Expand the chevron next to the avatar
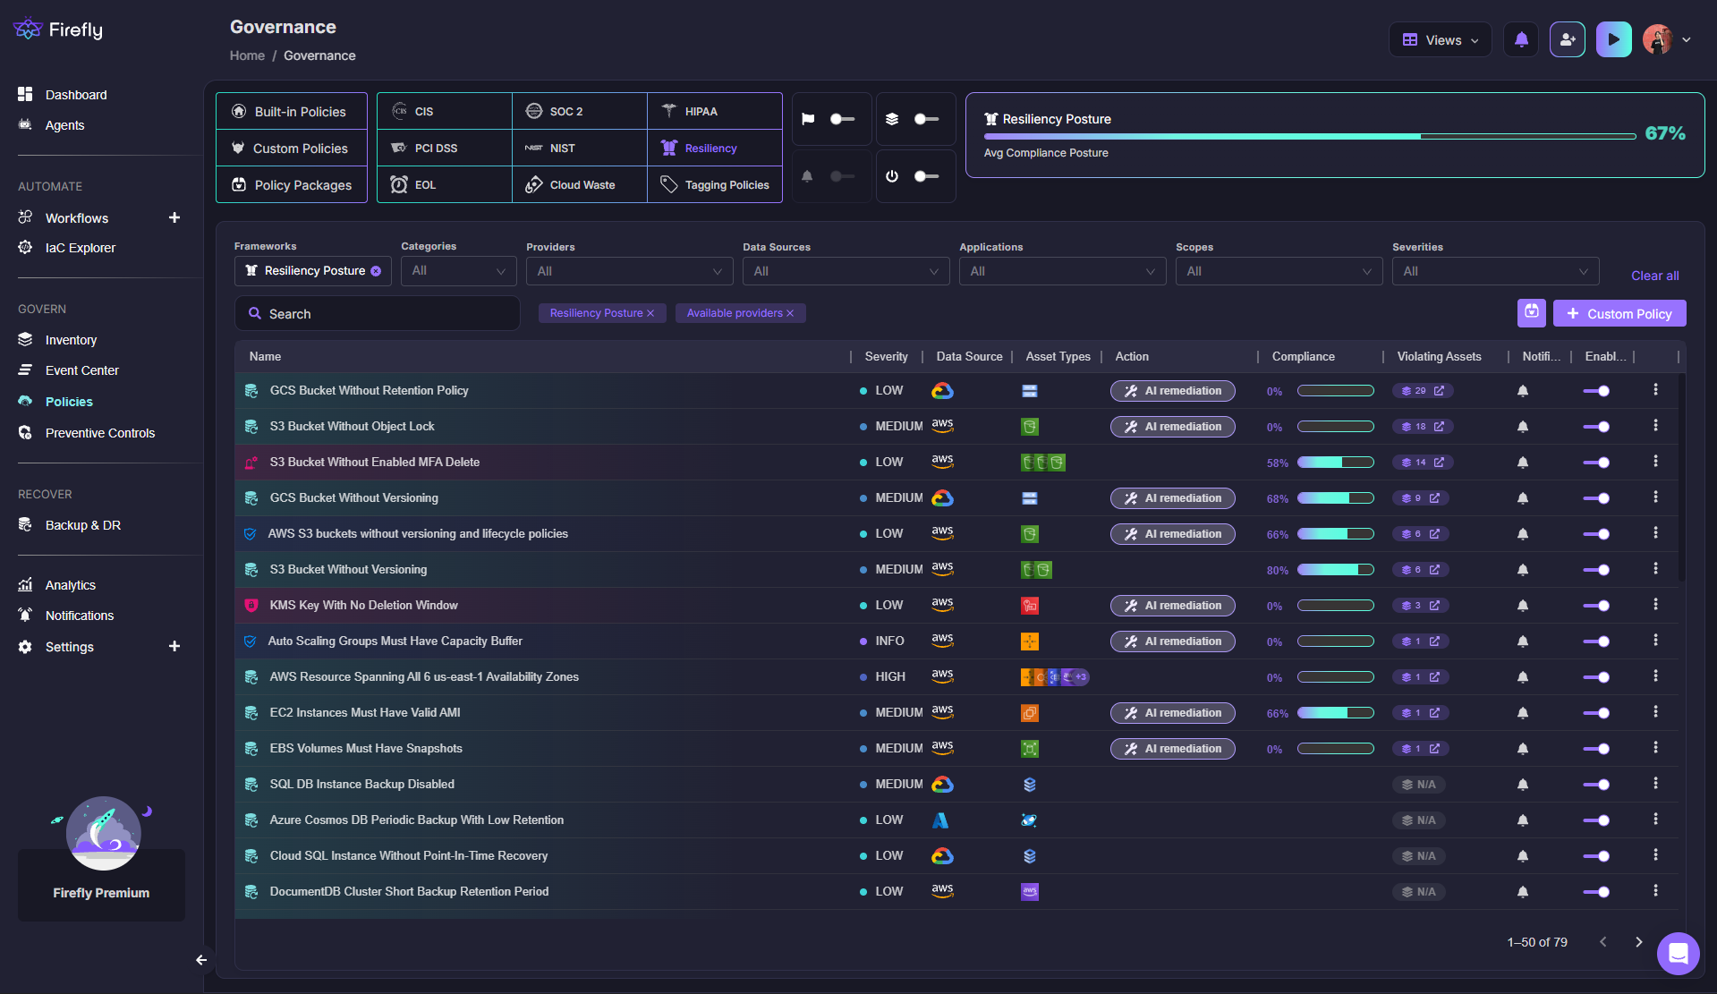 (x=1687, y=40)
